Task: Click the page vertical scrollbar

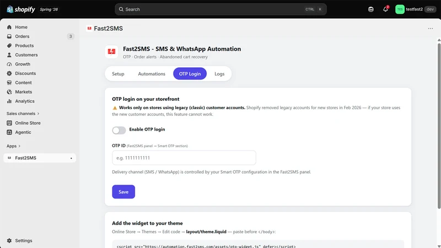Action: coord(439,126)
